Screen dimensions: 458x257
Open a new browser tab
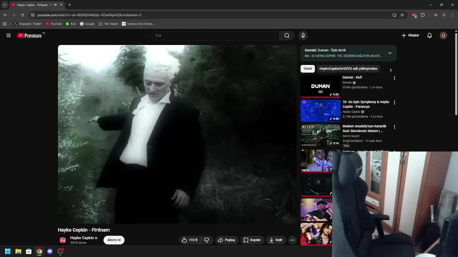[x=69, y=5]
